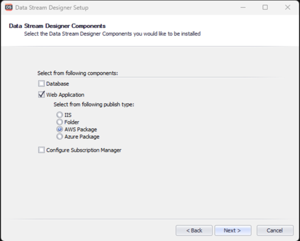Click the Data Stream Designer Components heading
Image resolution: width=300 pixels, height=241 pixels.
(x=57, y=26)
